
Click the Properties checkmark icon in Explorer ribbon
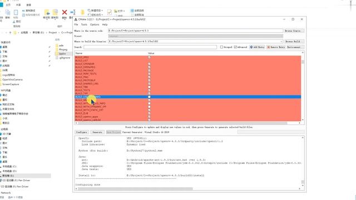coord(110,12)
